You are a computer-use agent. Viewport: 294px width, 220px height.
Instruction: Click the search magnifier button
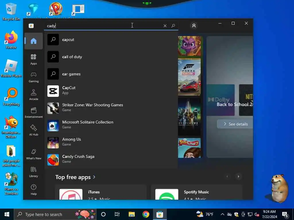point(173,25)
